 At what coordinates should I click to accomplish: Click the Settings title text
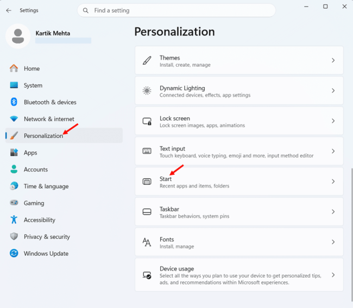click(x=29, y=10)
